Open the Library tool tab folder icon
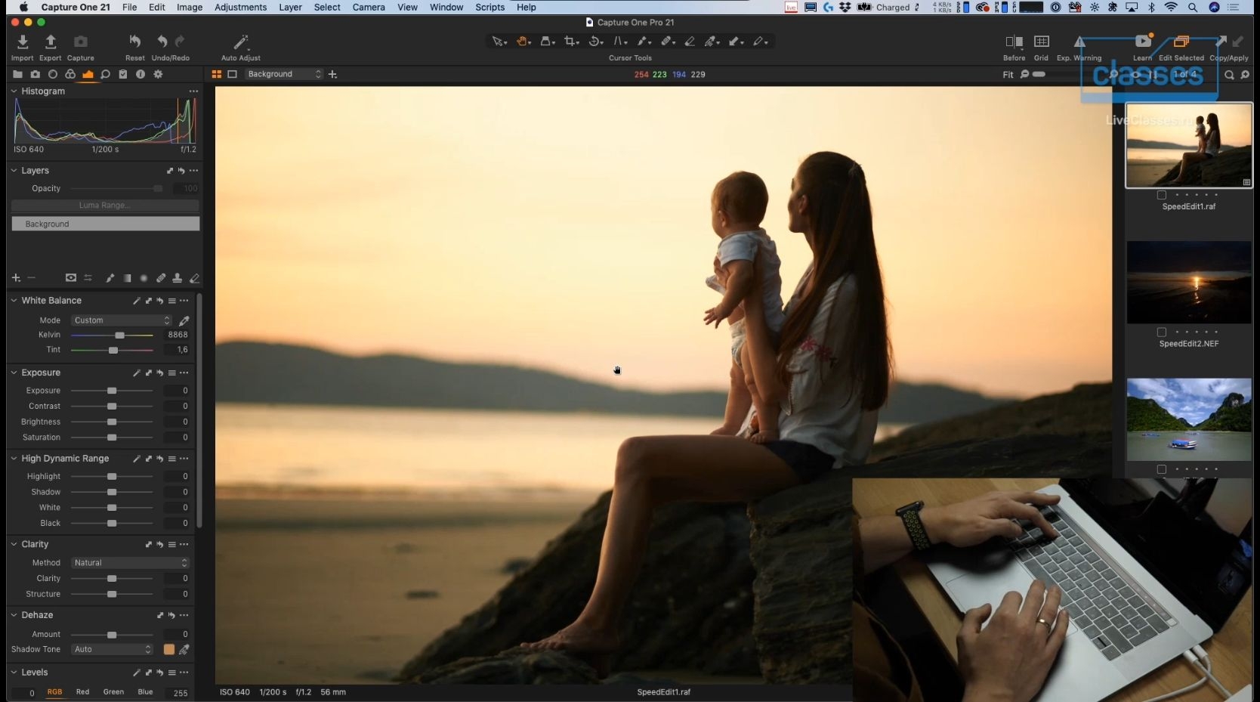 pyautogui.click(x=17, y=74)
